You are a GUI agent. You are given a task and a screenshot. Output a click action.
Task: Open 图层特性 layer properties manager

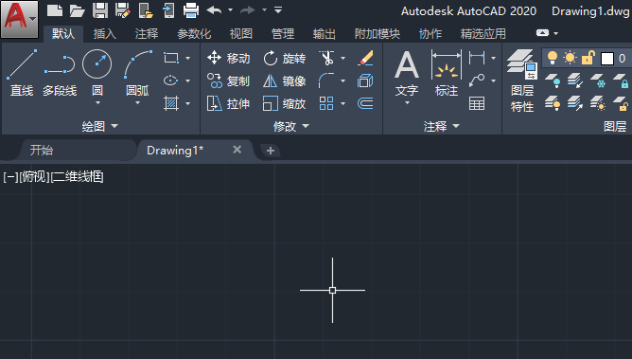[x=522, y=81]
